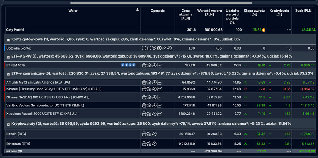This screenshot has width=318, height=158.
Task: Click the star rating of ETFBM40TR
Action: coord(128,65)
